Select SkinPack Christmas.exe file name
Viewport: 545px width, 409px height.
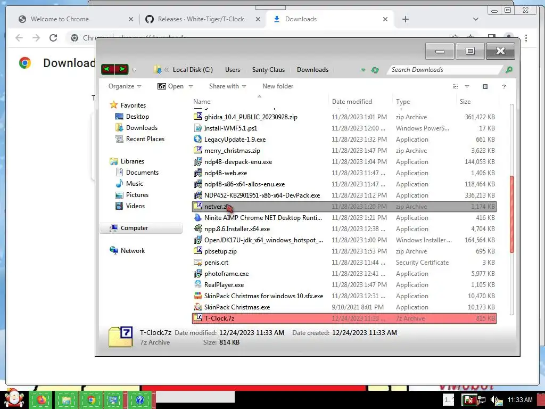click(x=237, y=307)
